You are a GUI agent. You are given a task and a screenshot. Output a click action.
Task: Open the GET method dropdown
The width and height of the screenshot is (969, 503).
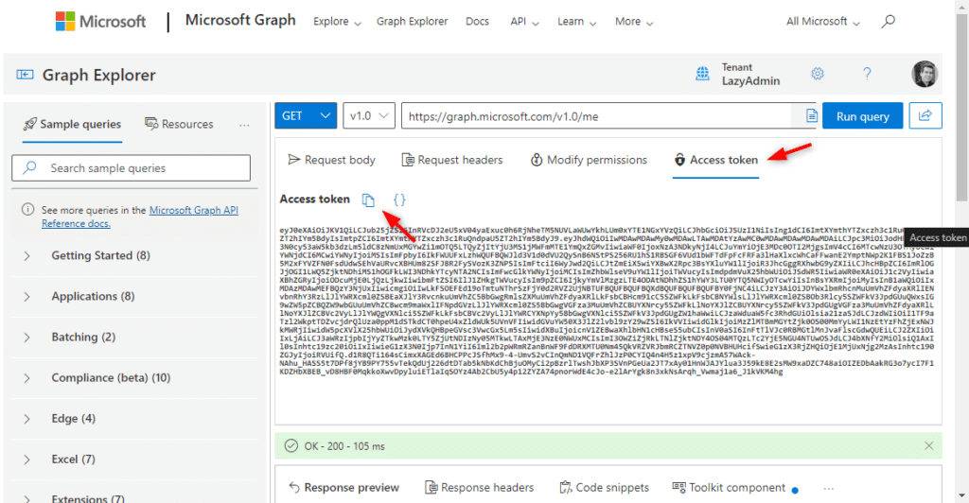306,115
